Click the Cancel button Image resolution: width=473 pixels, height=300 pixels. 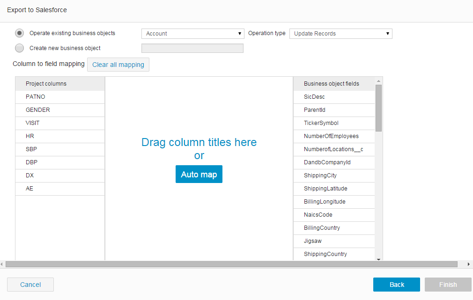click(x=30, y=285)
